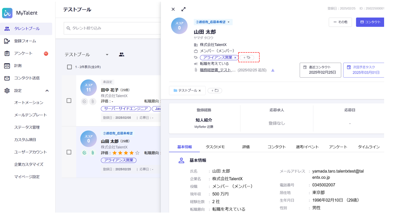Remove the アライアンス営業 tag
The height and width of the screenshot is (218, 405).
point(235,58)
